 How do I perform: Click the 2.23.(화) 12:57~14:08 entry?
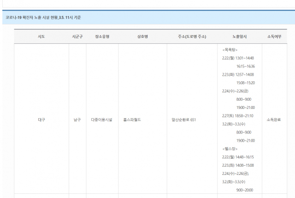[x=238, y=75]
